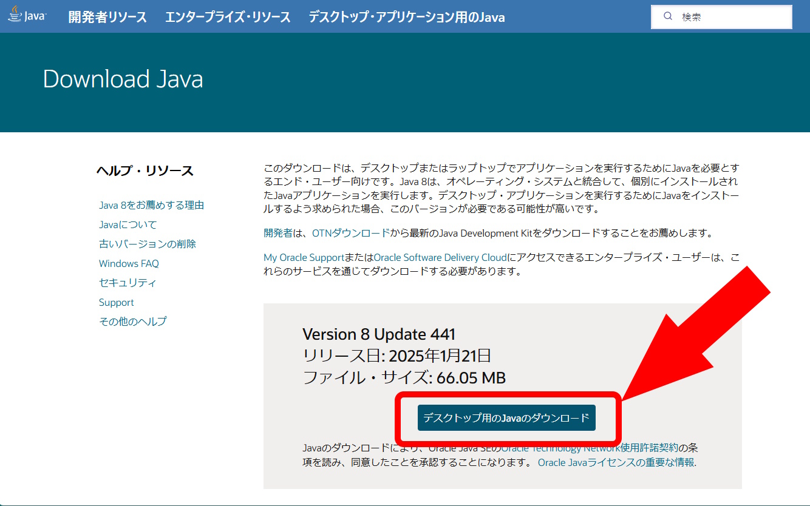The height and width of the screenshot is (506, 810).
Task: Open the セキュリティ sidebar link
Action: pos(128,283)
